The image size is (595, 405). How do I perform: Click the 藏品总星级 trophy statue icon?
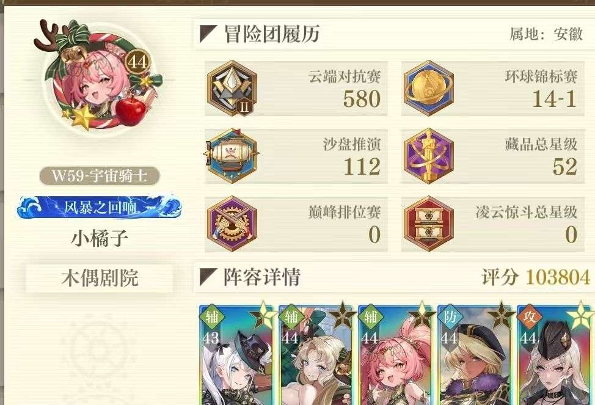(x=428, y=156)
